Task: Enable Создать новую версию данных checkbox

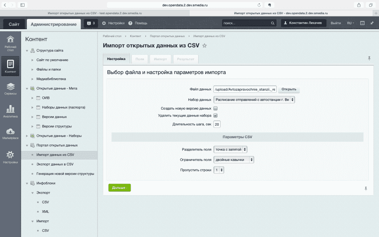Action: 216,108
